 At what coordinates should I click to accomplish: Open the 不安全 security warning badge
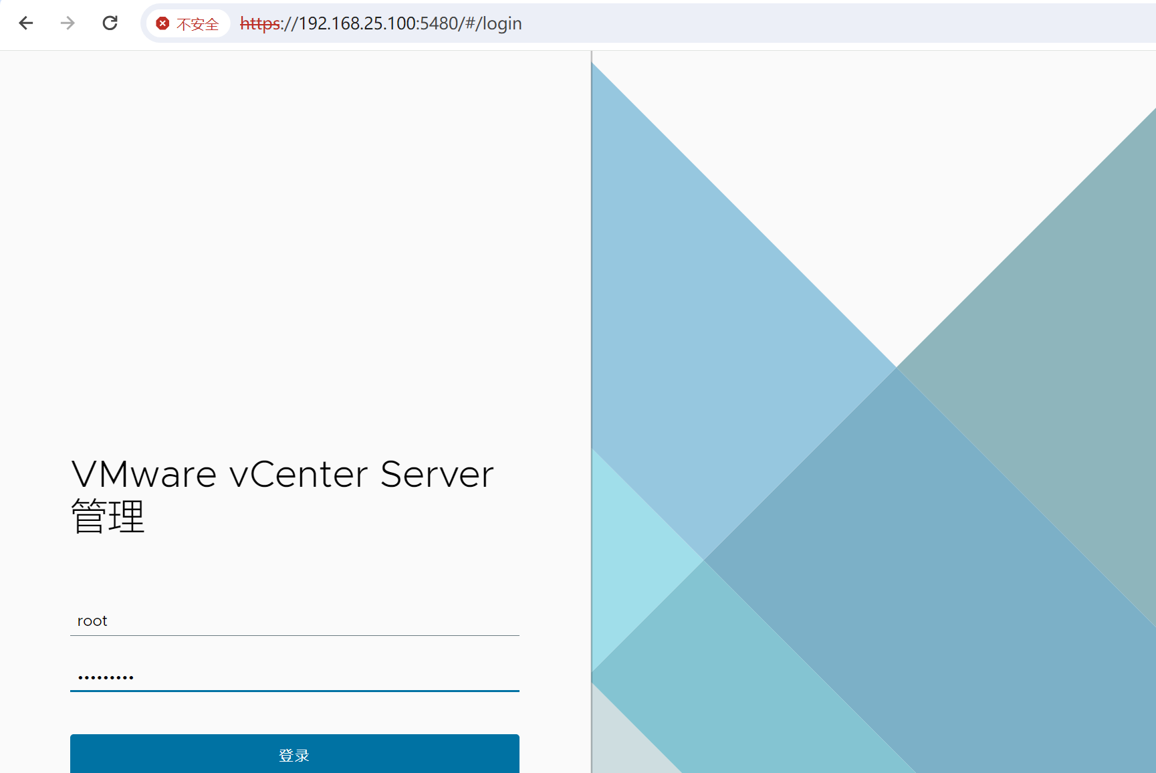coord(188,24)
